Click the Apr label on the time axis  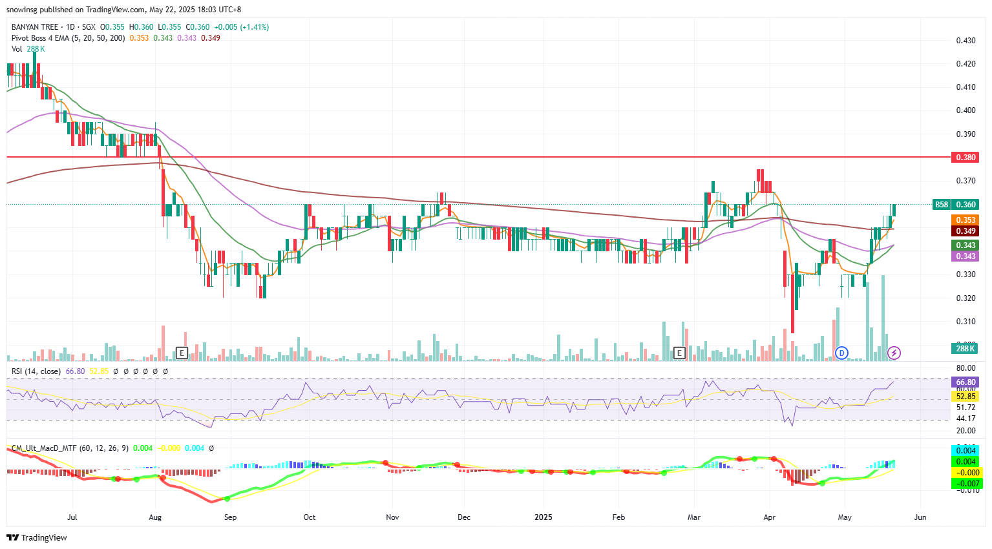coord(769,517)
